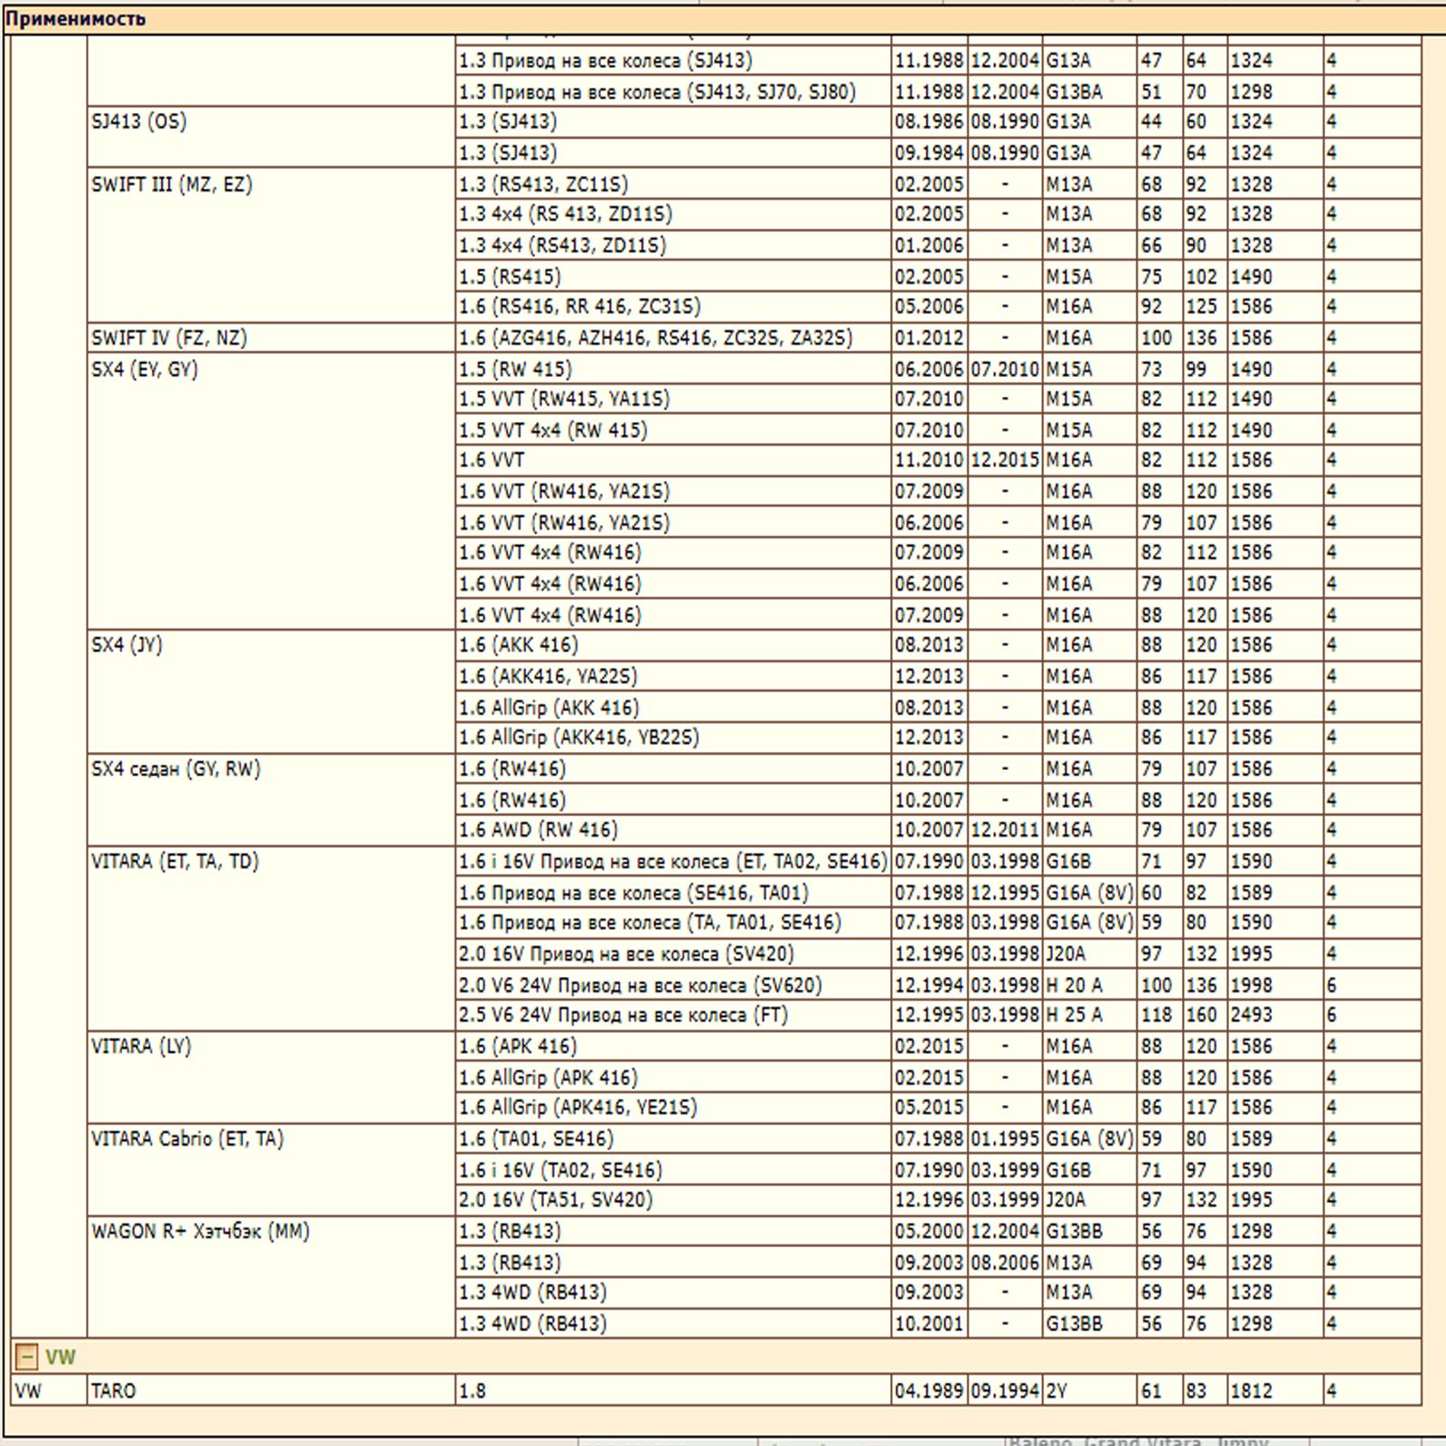Click the SJ413 (OS) model cell
Image resolution: width=1446 pixels, height=1446 pixels.
coord(138,121)
